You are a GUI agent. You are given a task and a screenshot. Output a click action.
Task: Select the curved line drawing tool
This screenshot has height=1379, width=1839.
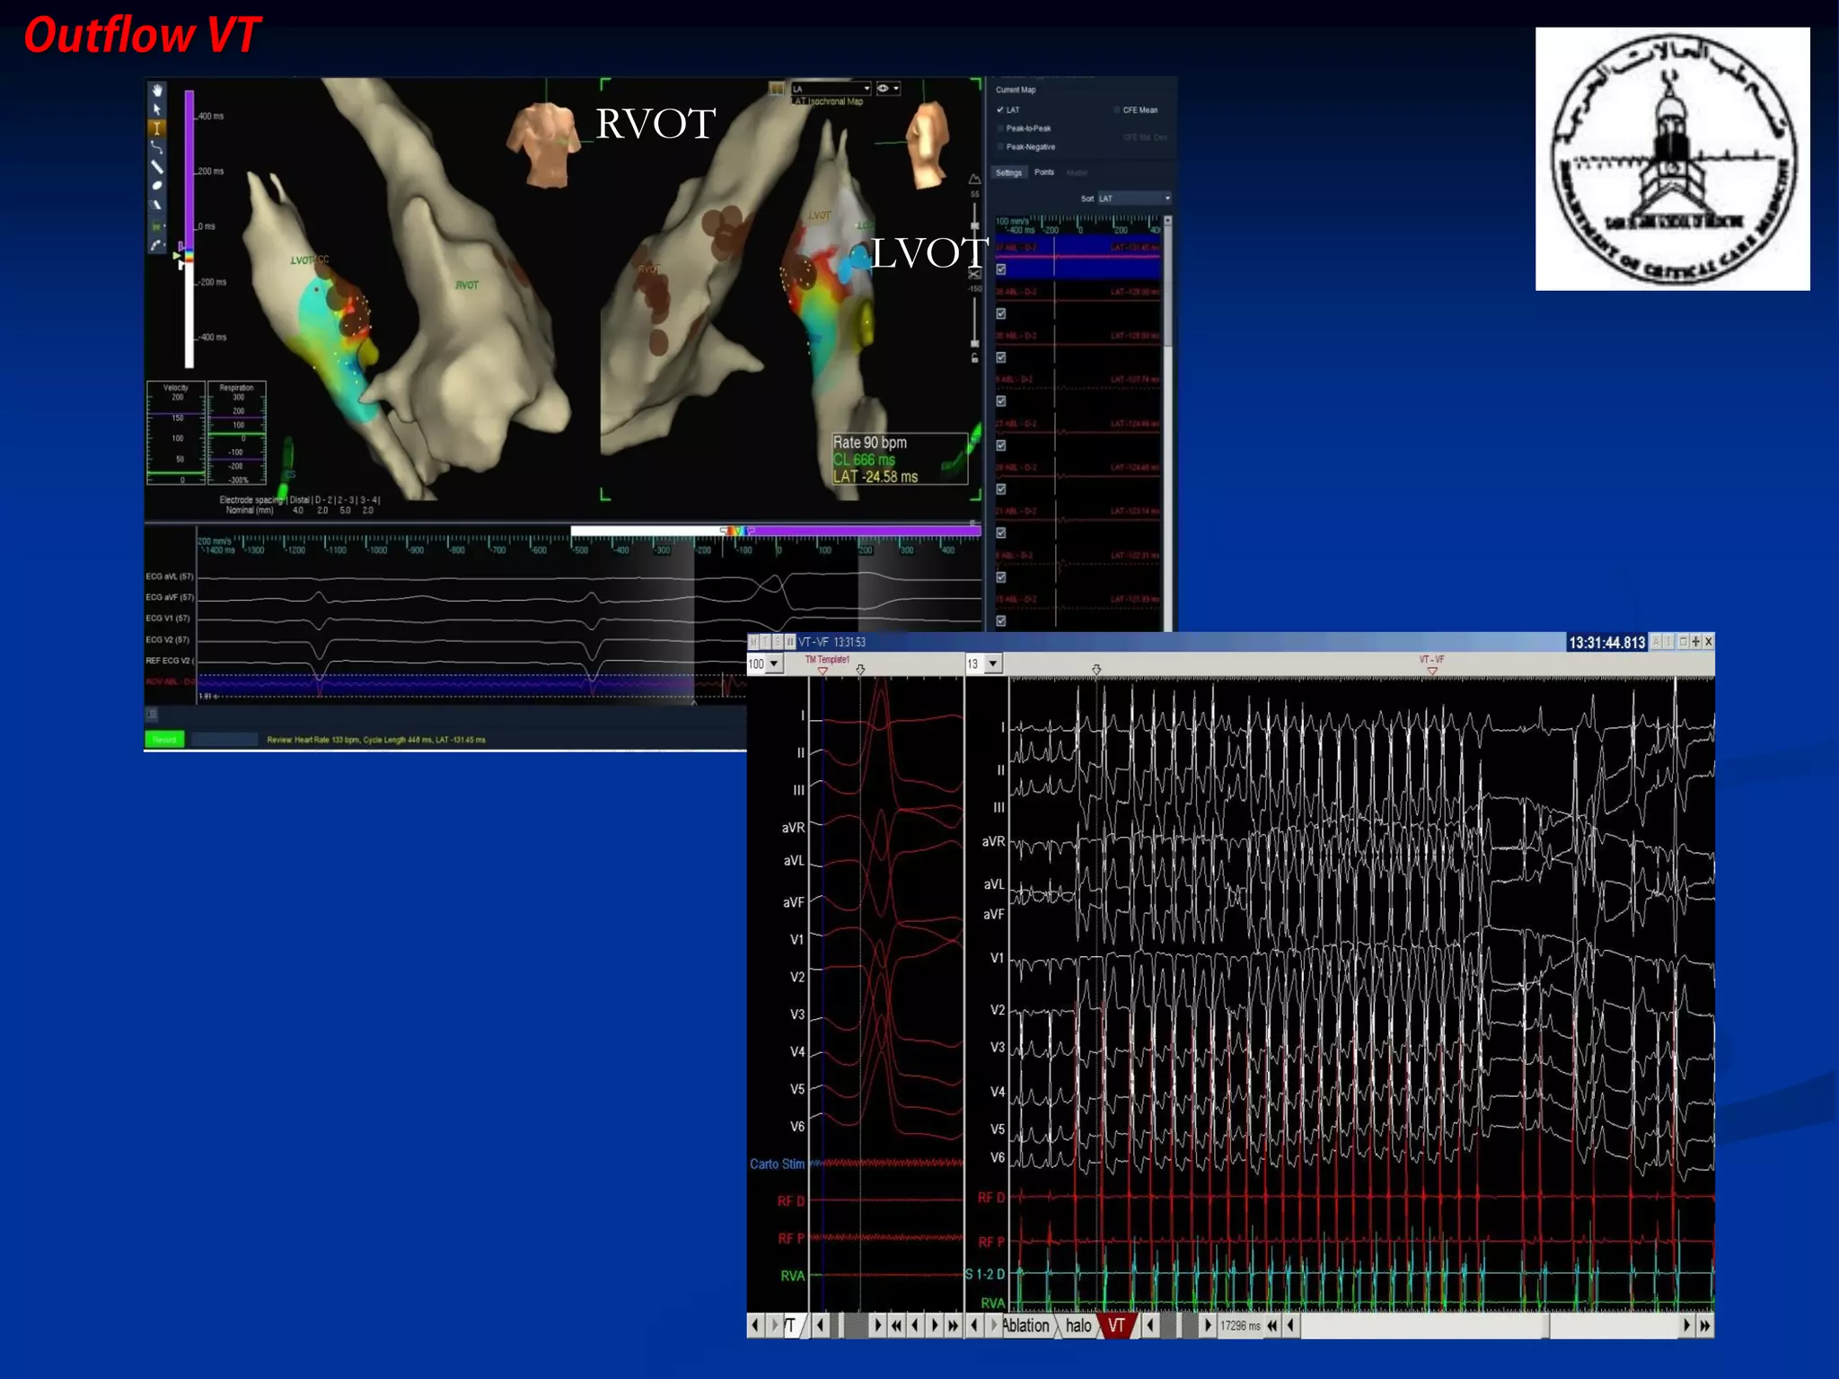[x=157, y=147]
